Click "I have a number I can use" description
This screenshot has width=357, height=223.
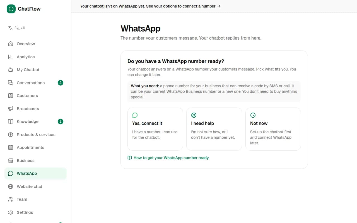155,135
